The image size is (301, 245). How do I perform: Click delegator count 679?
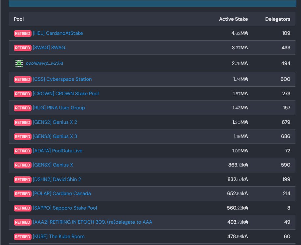tap(286, 122)
